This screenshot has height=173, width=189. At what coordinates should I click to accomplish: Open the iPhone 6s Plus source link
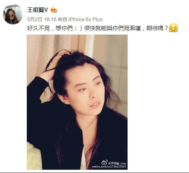[86, 20]
